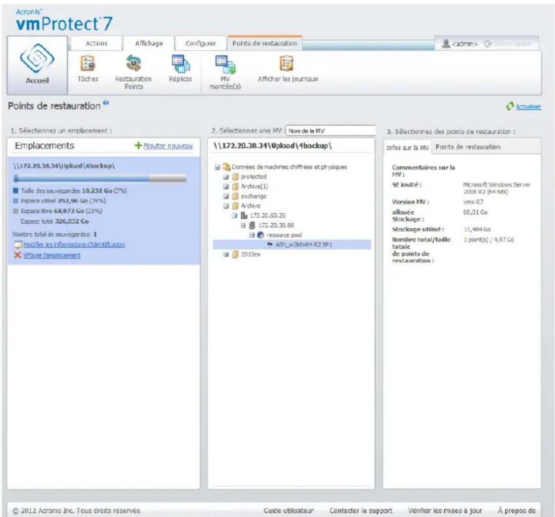This screenshot has height=517, width=555.
Task: Click the storage usage progress bar
Action: coord(100,178)
